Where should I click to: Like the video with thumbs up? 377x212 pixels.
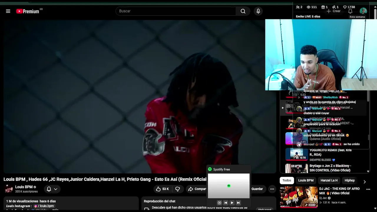point(158,189)
